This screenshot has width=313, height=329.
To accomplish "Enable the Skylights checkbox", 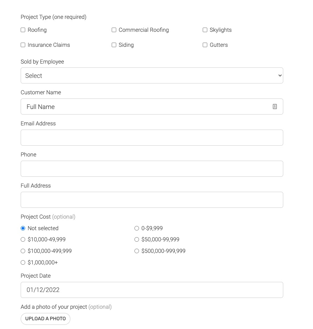I will 205,30.
